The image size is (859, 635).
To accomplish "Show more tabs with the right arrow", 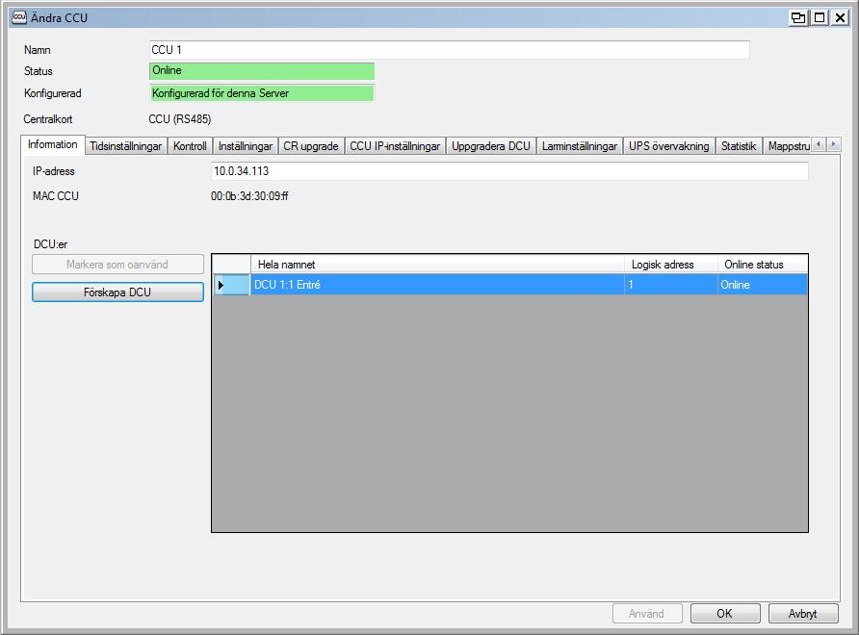I will pos(833,144).
